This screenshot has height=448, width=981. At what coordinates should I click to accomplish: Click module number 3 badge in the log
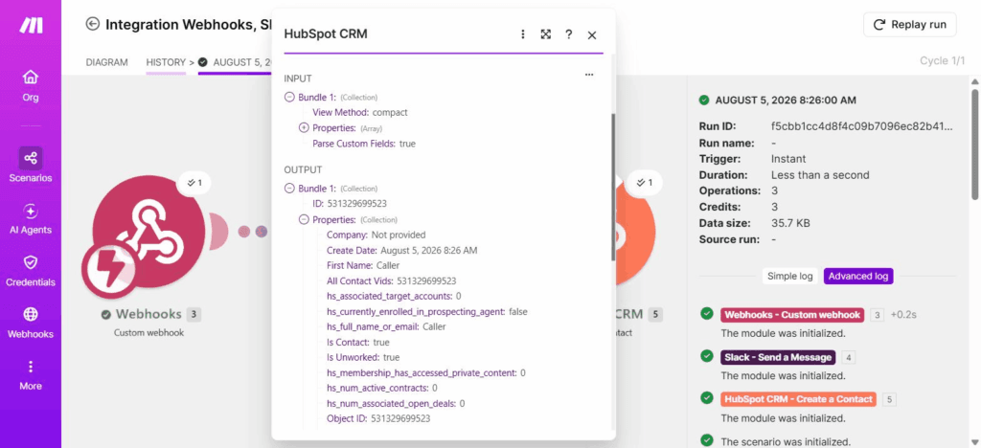877,316
